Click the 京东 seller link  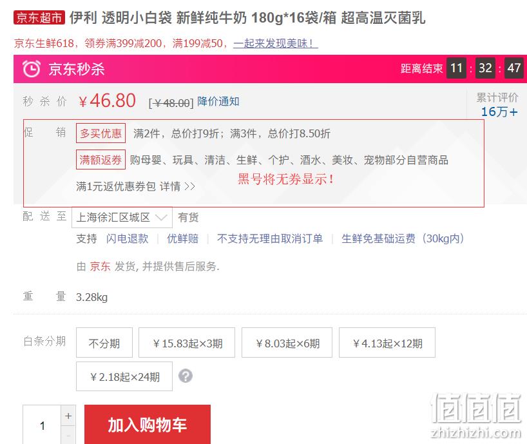[x=100, y=266]
